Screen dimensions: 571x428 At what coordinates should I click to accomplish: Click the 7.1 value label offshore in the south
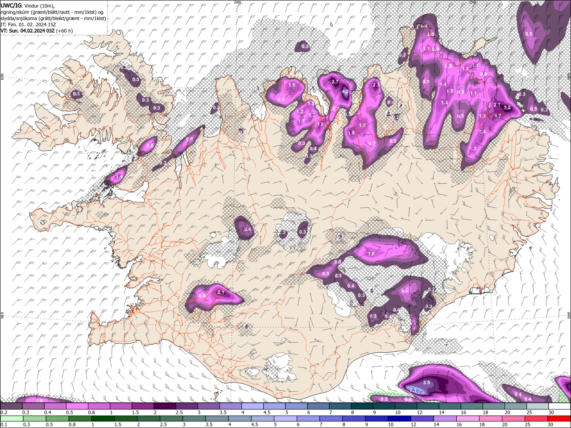tap(413, 391)
